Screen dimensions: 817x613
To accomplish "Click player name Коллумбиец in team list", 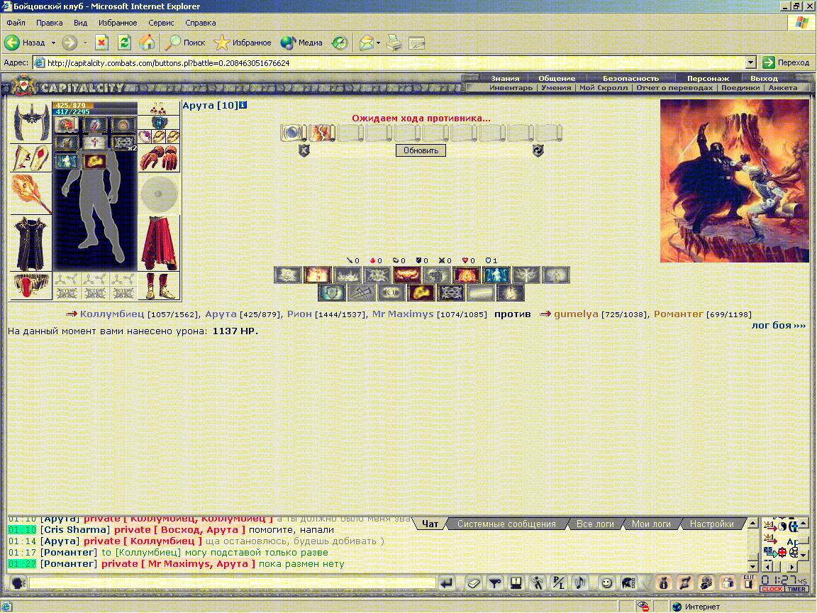I will (112, 314).
